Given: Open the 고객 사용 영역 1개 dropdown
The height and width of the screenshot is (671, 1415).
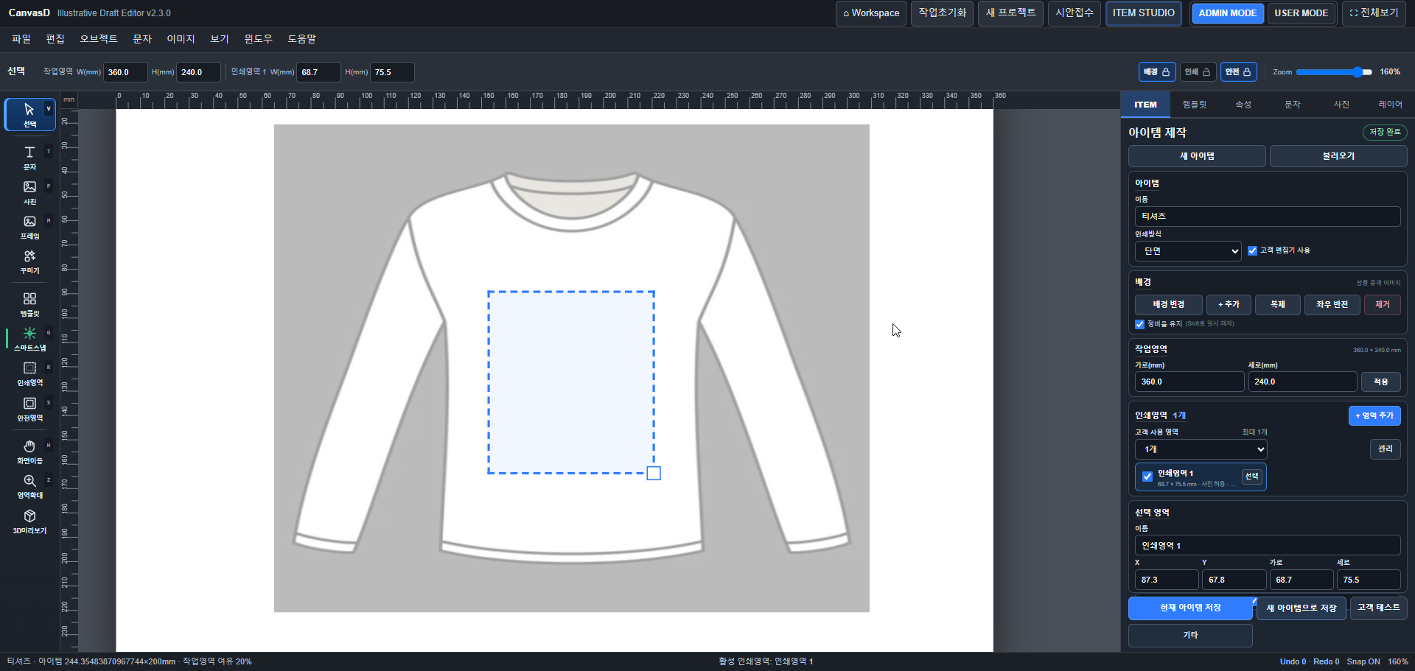Looking at the screenshot, I should tap(1201, 449).
